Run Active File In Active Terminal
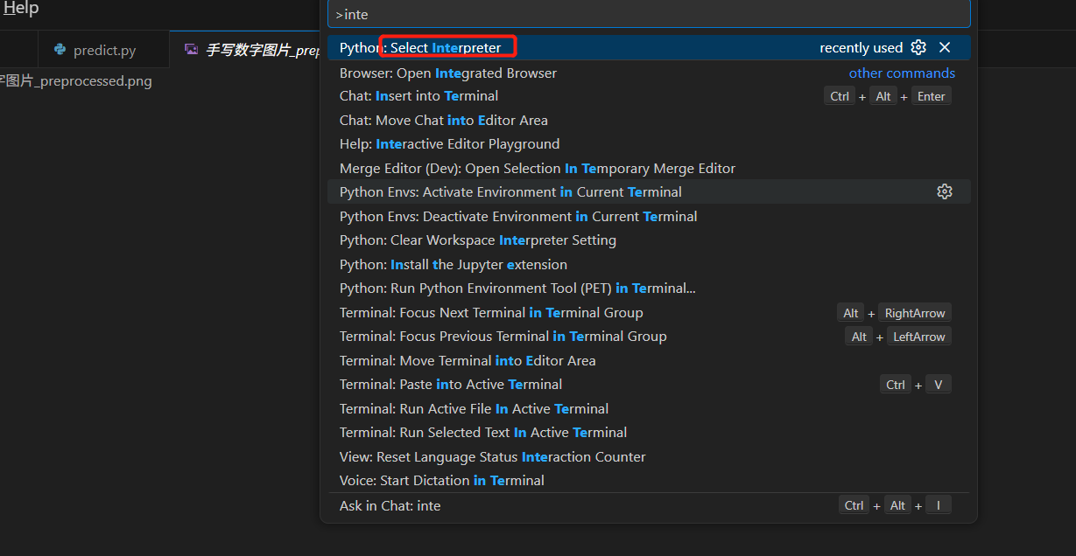1076x556 pixels. click(649, 408)
